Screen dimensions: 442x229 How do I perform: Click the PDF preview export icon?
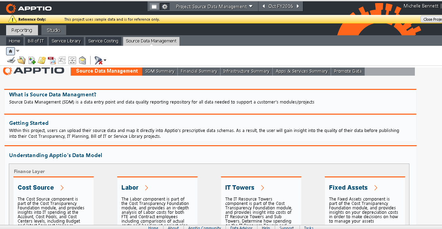(x=52, y=60)
